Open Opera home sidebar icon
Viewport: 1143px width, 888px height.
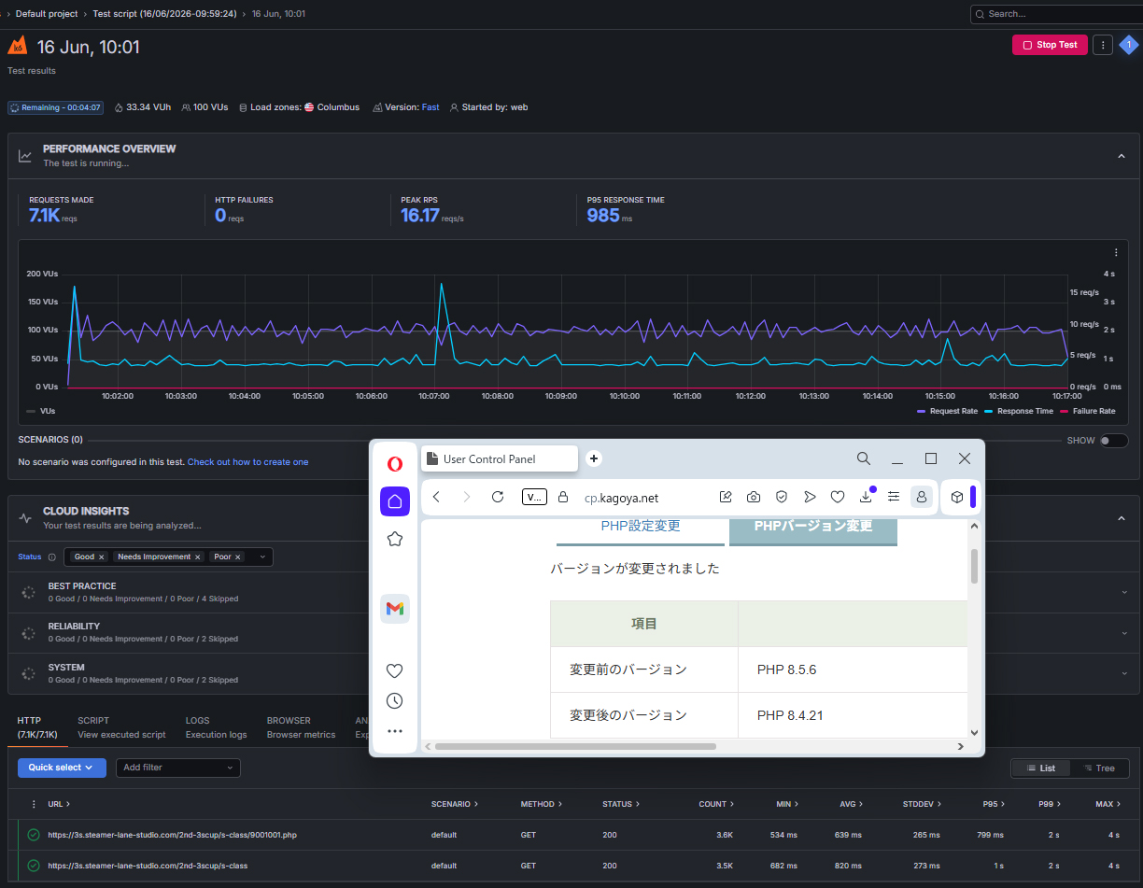click(x=395, y=501)
